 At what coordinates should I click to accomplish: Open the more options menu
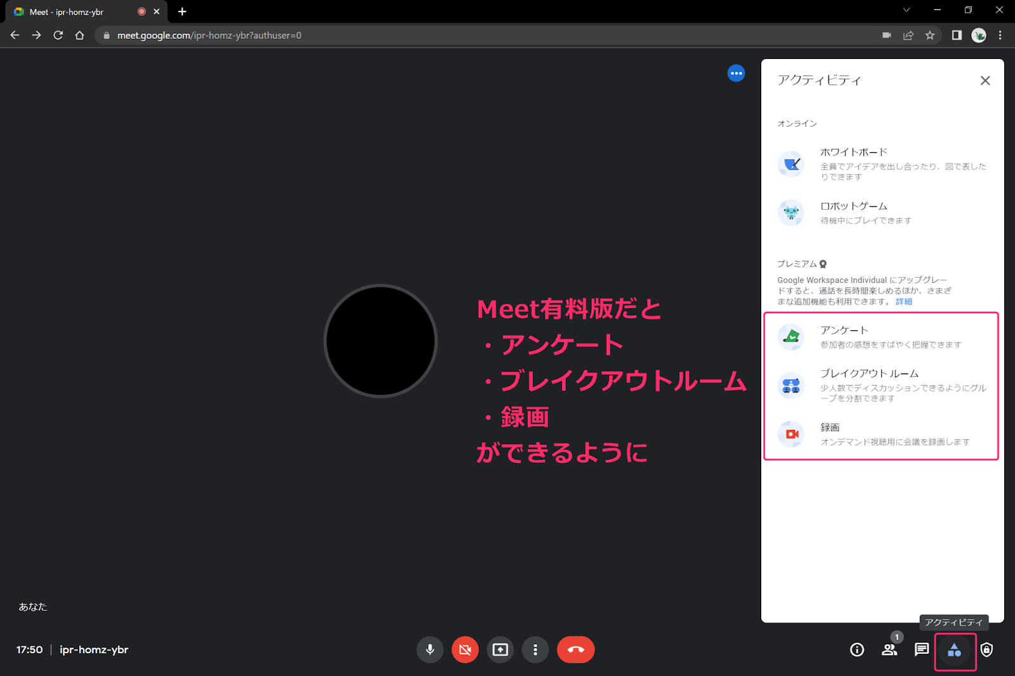[x=535, y=649]
